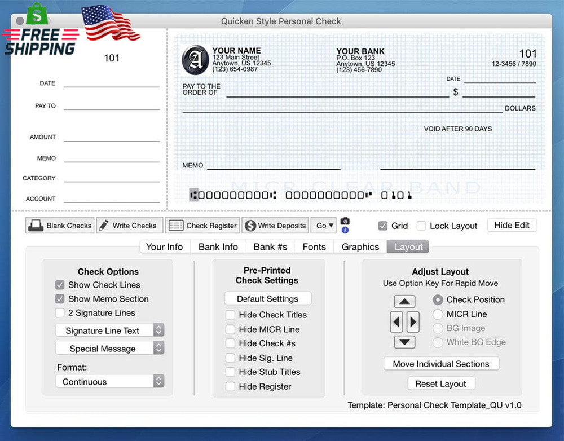Image resolution: width=564 pixels, height=441 pixels.
Task: Click the Write Checks pen icon
Action: pos(104,225)
